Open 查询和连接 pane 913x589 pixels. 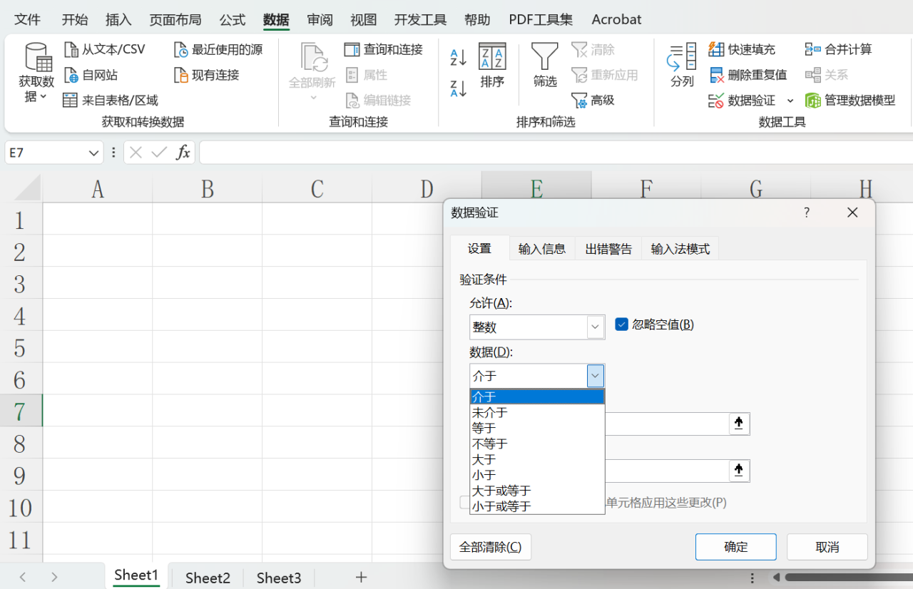(x=384, y=49)
